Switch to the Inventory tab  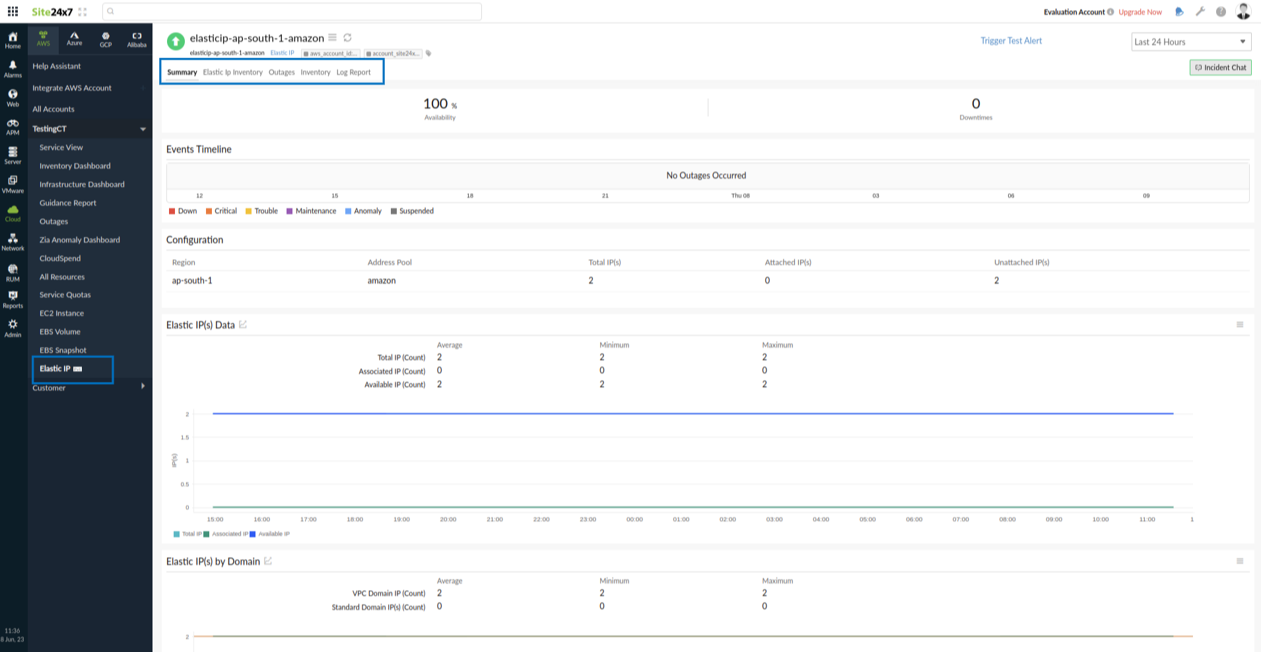tap(316, 72)
